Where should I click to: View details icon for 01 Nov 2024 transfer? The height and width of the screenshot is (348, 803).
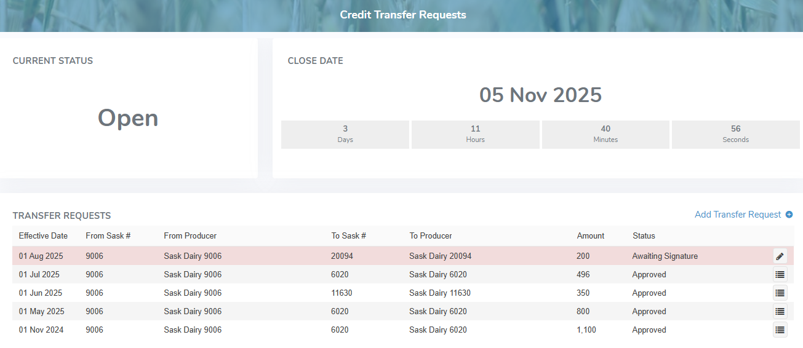coord(780,330)
